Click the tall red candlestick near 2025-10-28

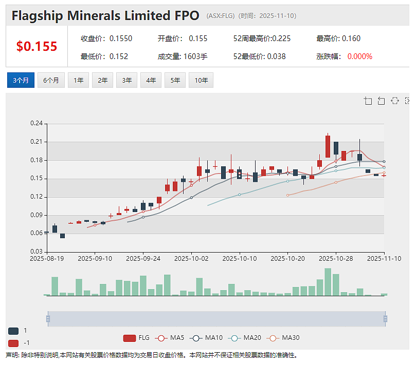coord(328,146)
